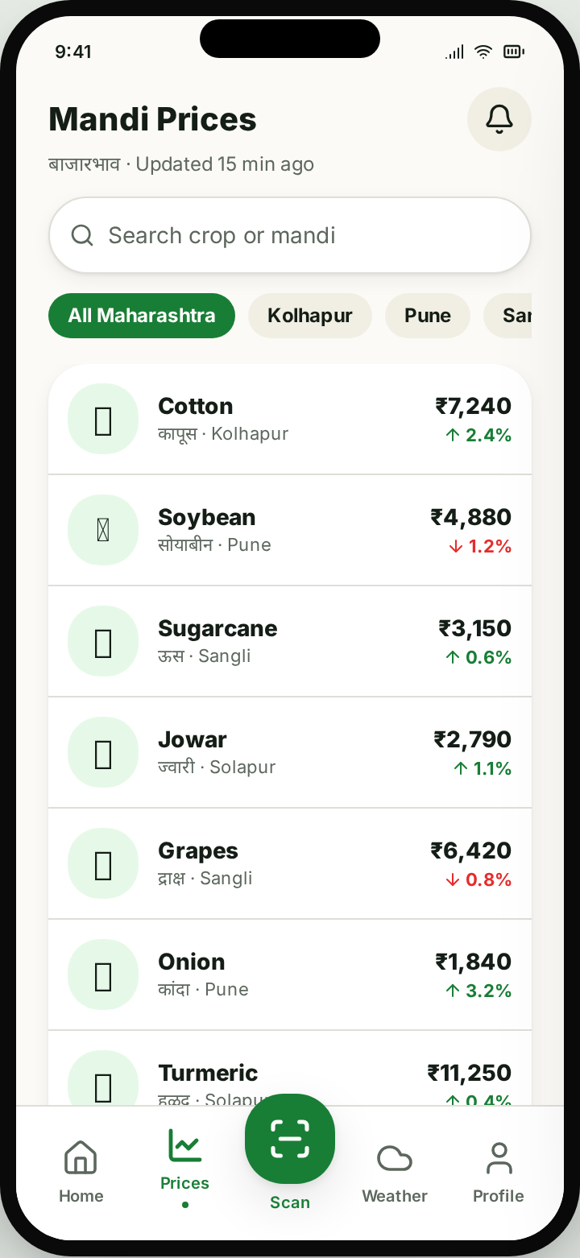Open the Onion price row

[x=290, y=975]
